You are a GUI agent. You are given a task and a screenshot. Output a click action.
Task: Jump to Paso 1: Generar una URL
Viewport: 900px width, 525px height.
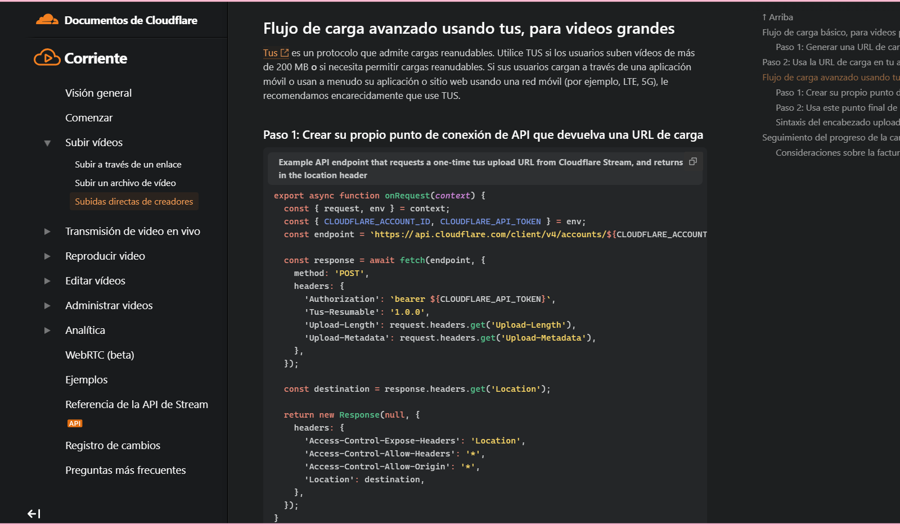point(838,47)
